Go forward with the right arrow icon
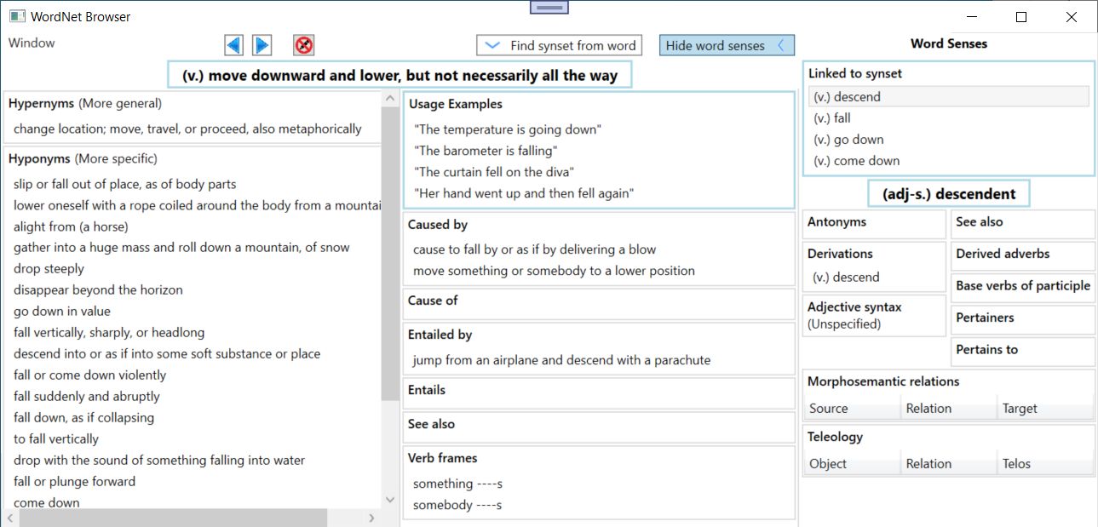The width and height of the screenshot is (1098, 527). (262, 45)
